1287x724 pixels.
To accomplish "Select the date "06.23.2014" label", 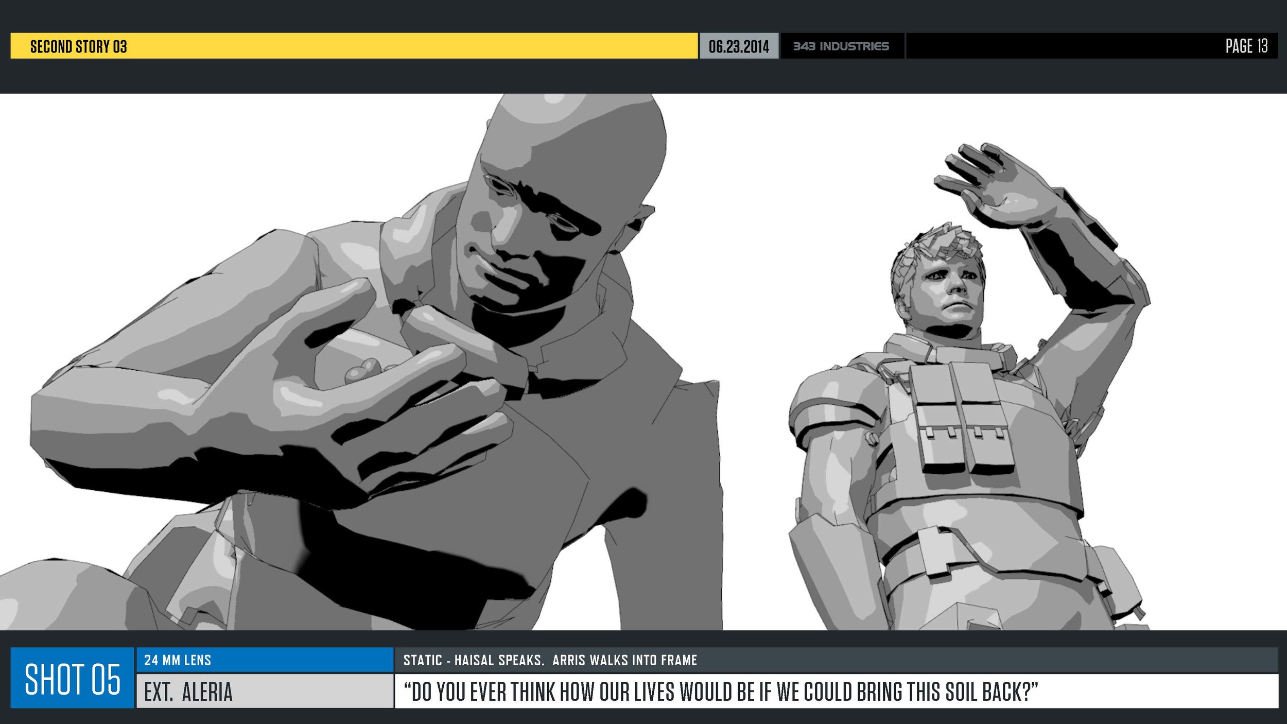I will 739,46.
